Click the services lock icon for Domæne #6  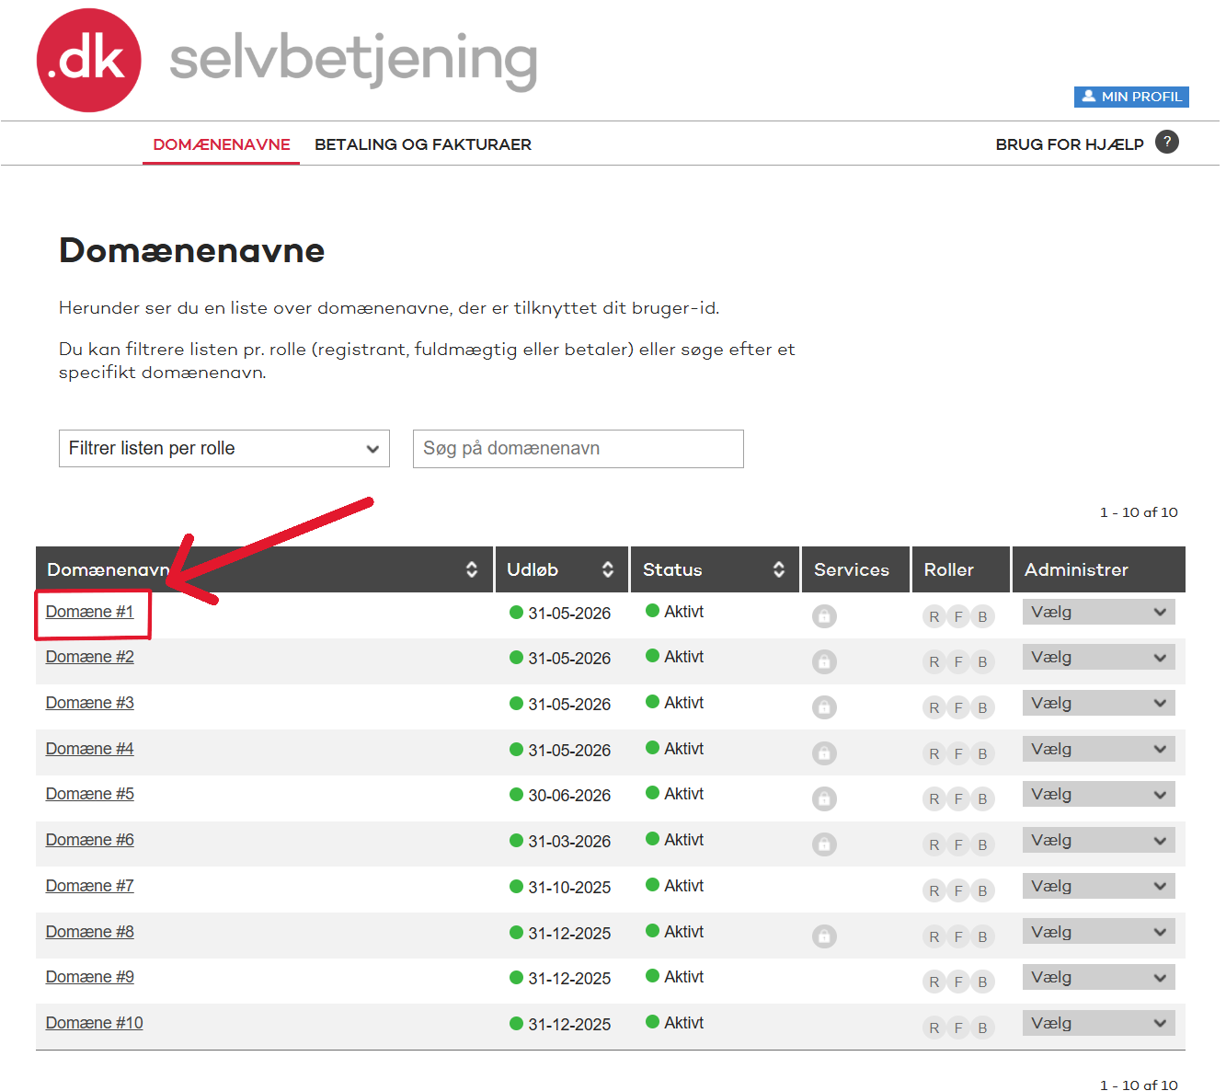[x=824, y=844]
